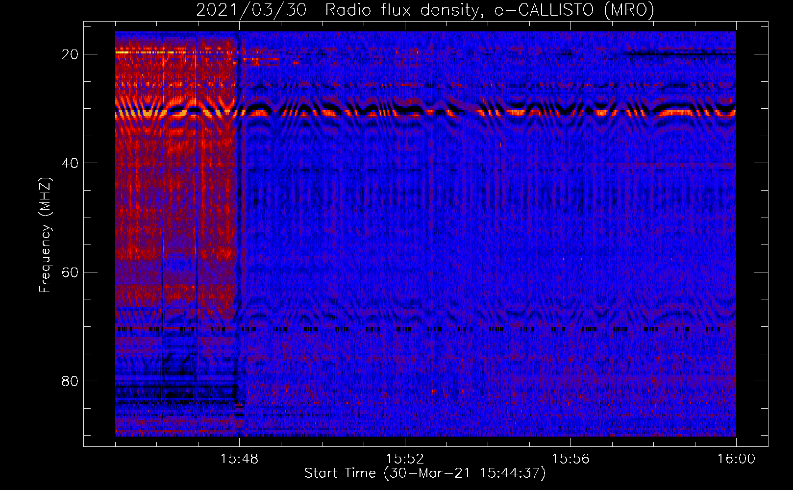Select the 'Frequency (MHZ)' y-axis label

point(45,235)
